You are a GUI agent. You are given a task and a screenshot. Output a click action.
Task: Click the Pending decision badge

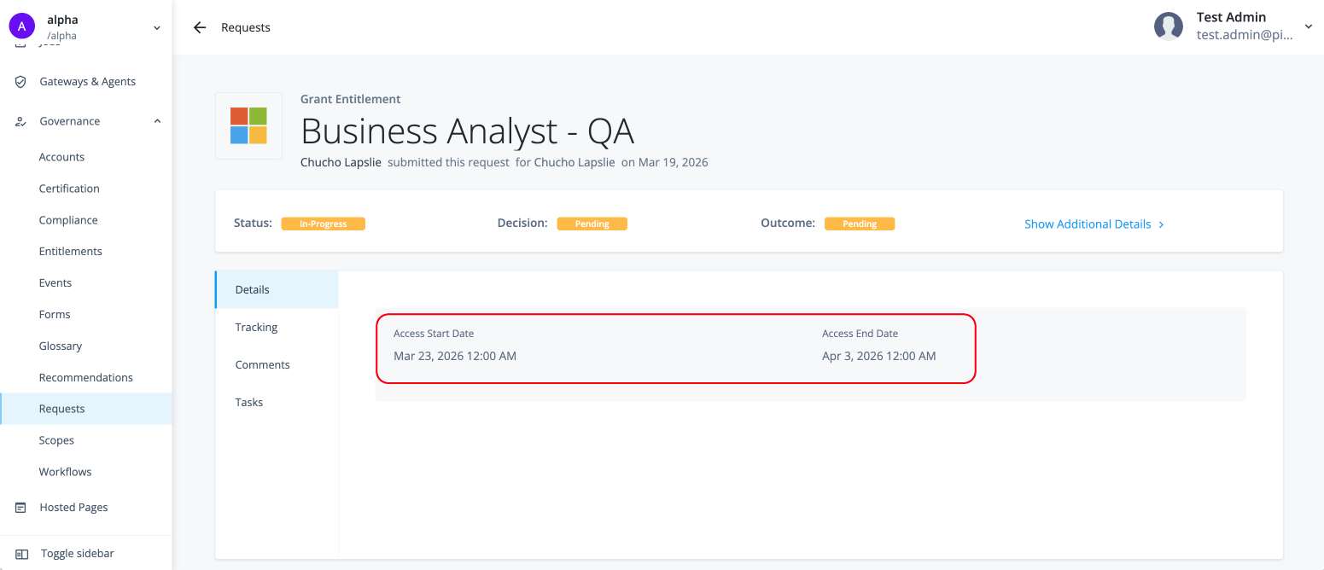[x=592, y=224]
